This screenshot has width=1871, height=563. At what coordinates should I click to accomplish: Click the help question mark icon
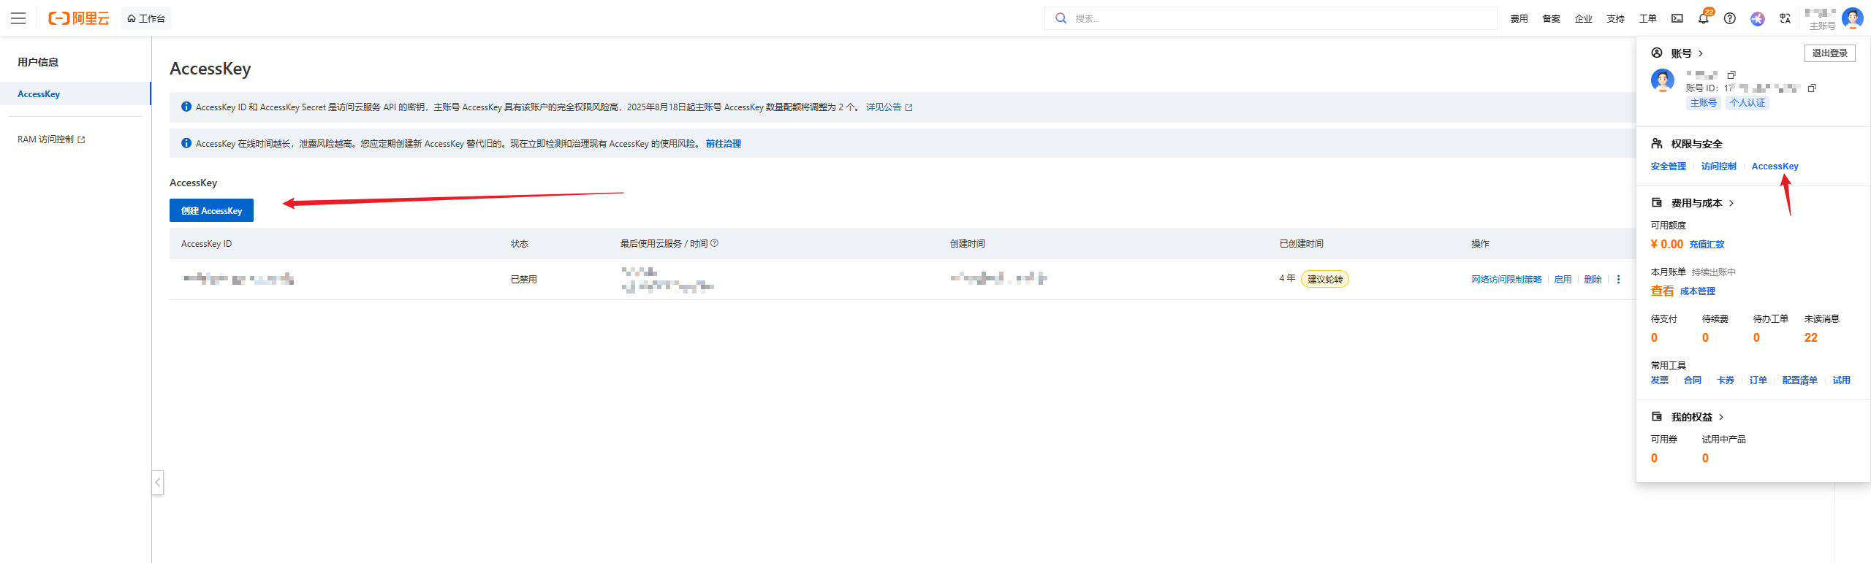[1730, 19]
